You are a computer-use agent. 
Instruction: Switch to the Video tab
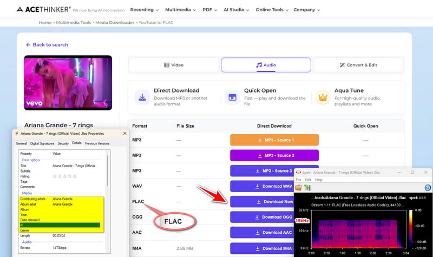tap(173, 65)
